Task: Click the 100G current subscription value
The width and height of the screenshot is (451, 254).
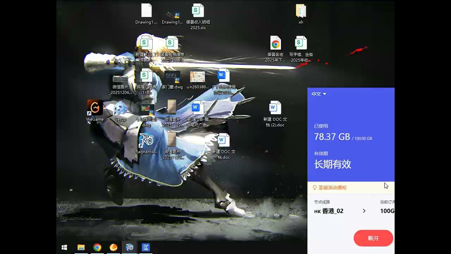Action: click(387, 211)
